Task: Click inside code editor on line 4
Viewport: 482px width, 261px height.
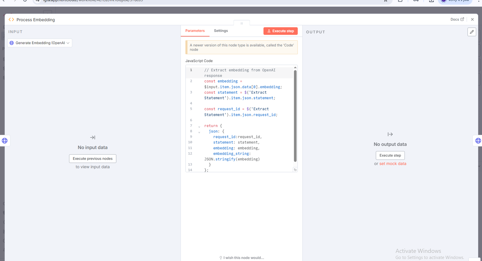Action: pos(241,104)
